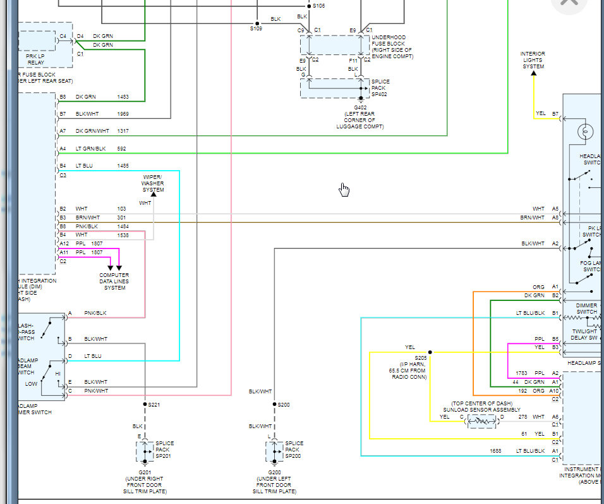Click wire number 1538
The image size is (604, 504).
pyautogui.click(x=123, y=235)
